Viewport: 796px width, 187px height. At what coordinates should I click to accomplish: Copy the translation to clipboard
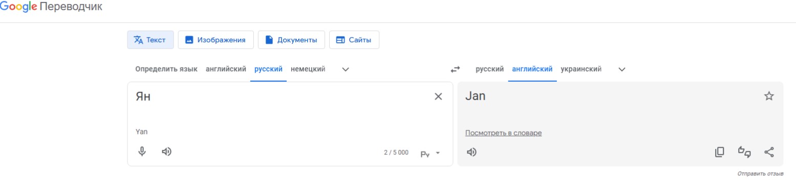(720, 152)
